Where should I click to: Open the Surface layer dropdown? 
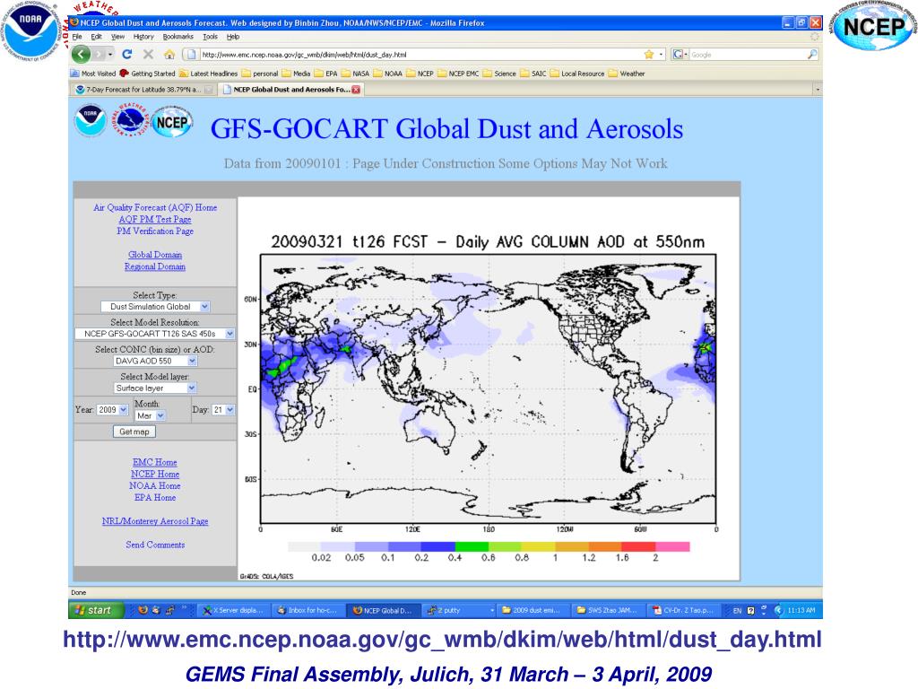point(155,388)
